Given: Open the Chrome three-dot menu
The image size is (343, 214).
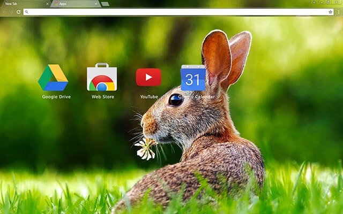Looking at the screenshot, I should [x=338, y=12].
